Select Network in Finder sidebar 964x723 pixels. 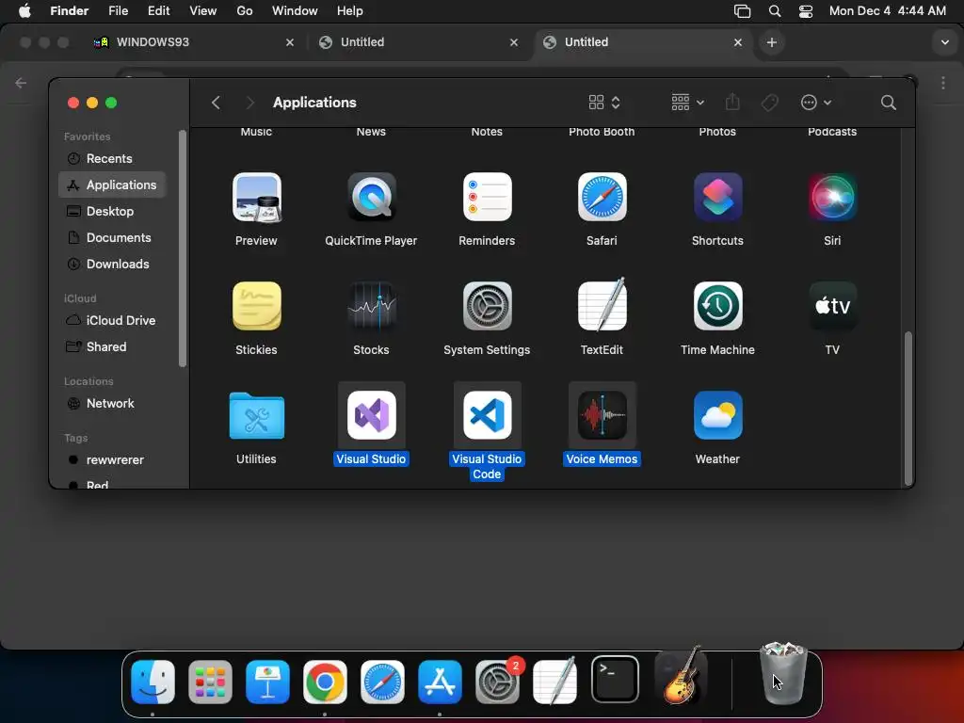coord(112,404)
